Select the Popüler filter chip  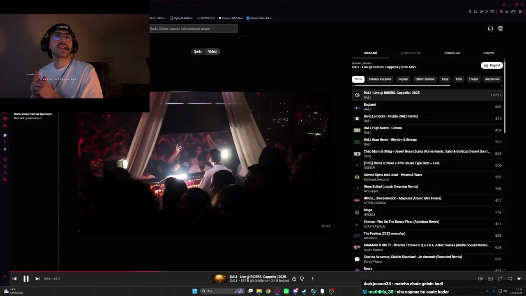(x=404, y=79)
